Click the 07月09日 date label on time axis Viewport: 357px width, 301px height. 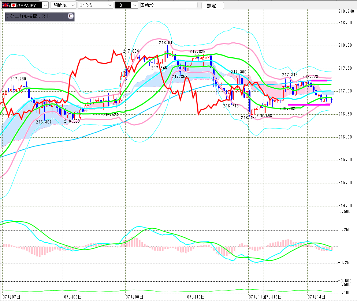[x=134, y=297]
